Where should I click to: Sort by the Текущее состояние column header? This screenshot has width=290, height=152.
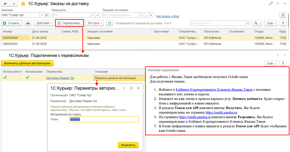118,31
